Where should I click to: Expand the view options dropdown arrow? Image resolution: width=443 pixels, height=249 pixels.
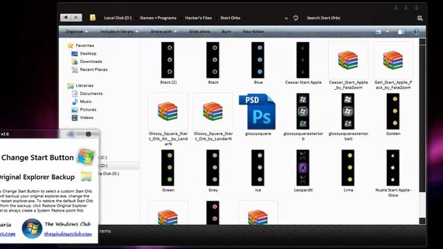(387, 32)
